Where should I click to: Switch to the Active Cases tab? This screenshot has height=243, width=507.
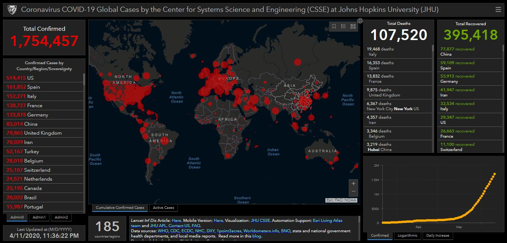(x=163, y=208)
